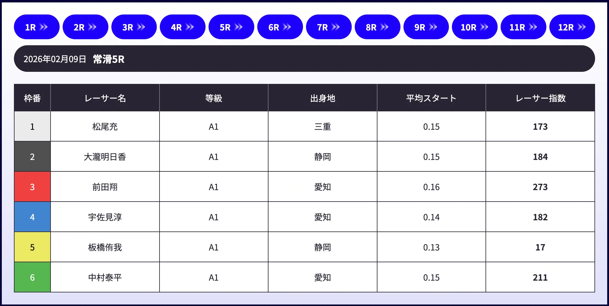Image resolution: width=609 pixels, height=306 pixels.
Task: Click the chevron arrows beside 6R
Action: (287, 27)
